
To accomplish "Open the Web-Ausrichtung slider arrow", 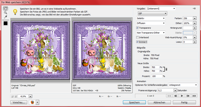I will click(x=195, y=38).
